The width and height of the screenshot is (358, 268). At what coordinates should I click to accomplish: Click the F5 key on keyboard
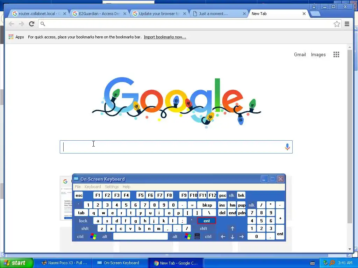coord(141,195)
